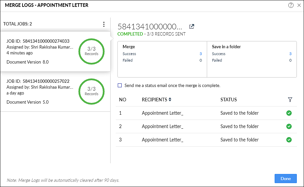Open the three-dot menu beside Total Jobs
This screenshot has width=304, height=187.
(x=104, y=24)
